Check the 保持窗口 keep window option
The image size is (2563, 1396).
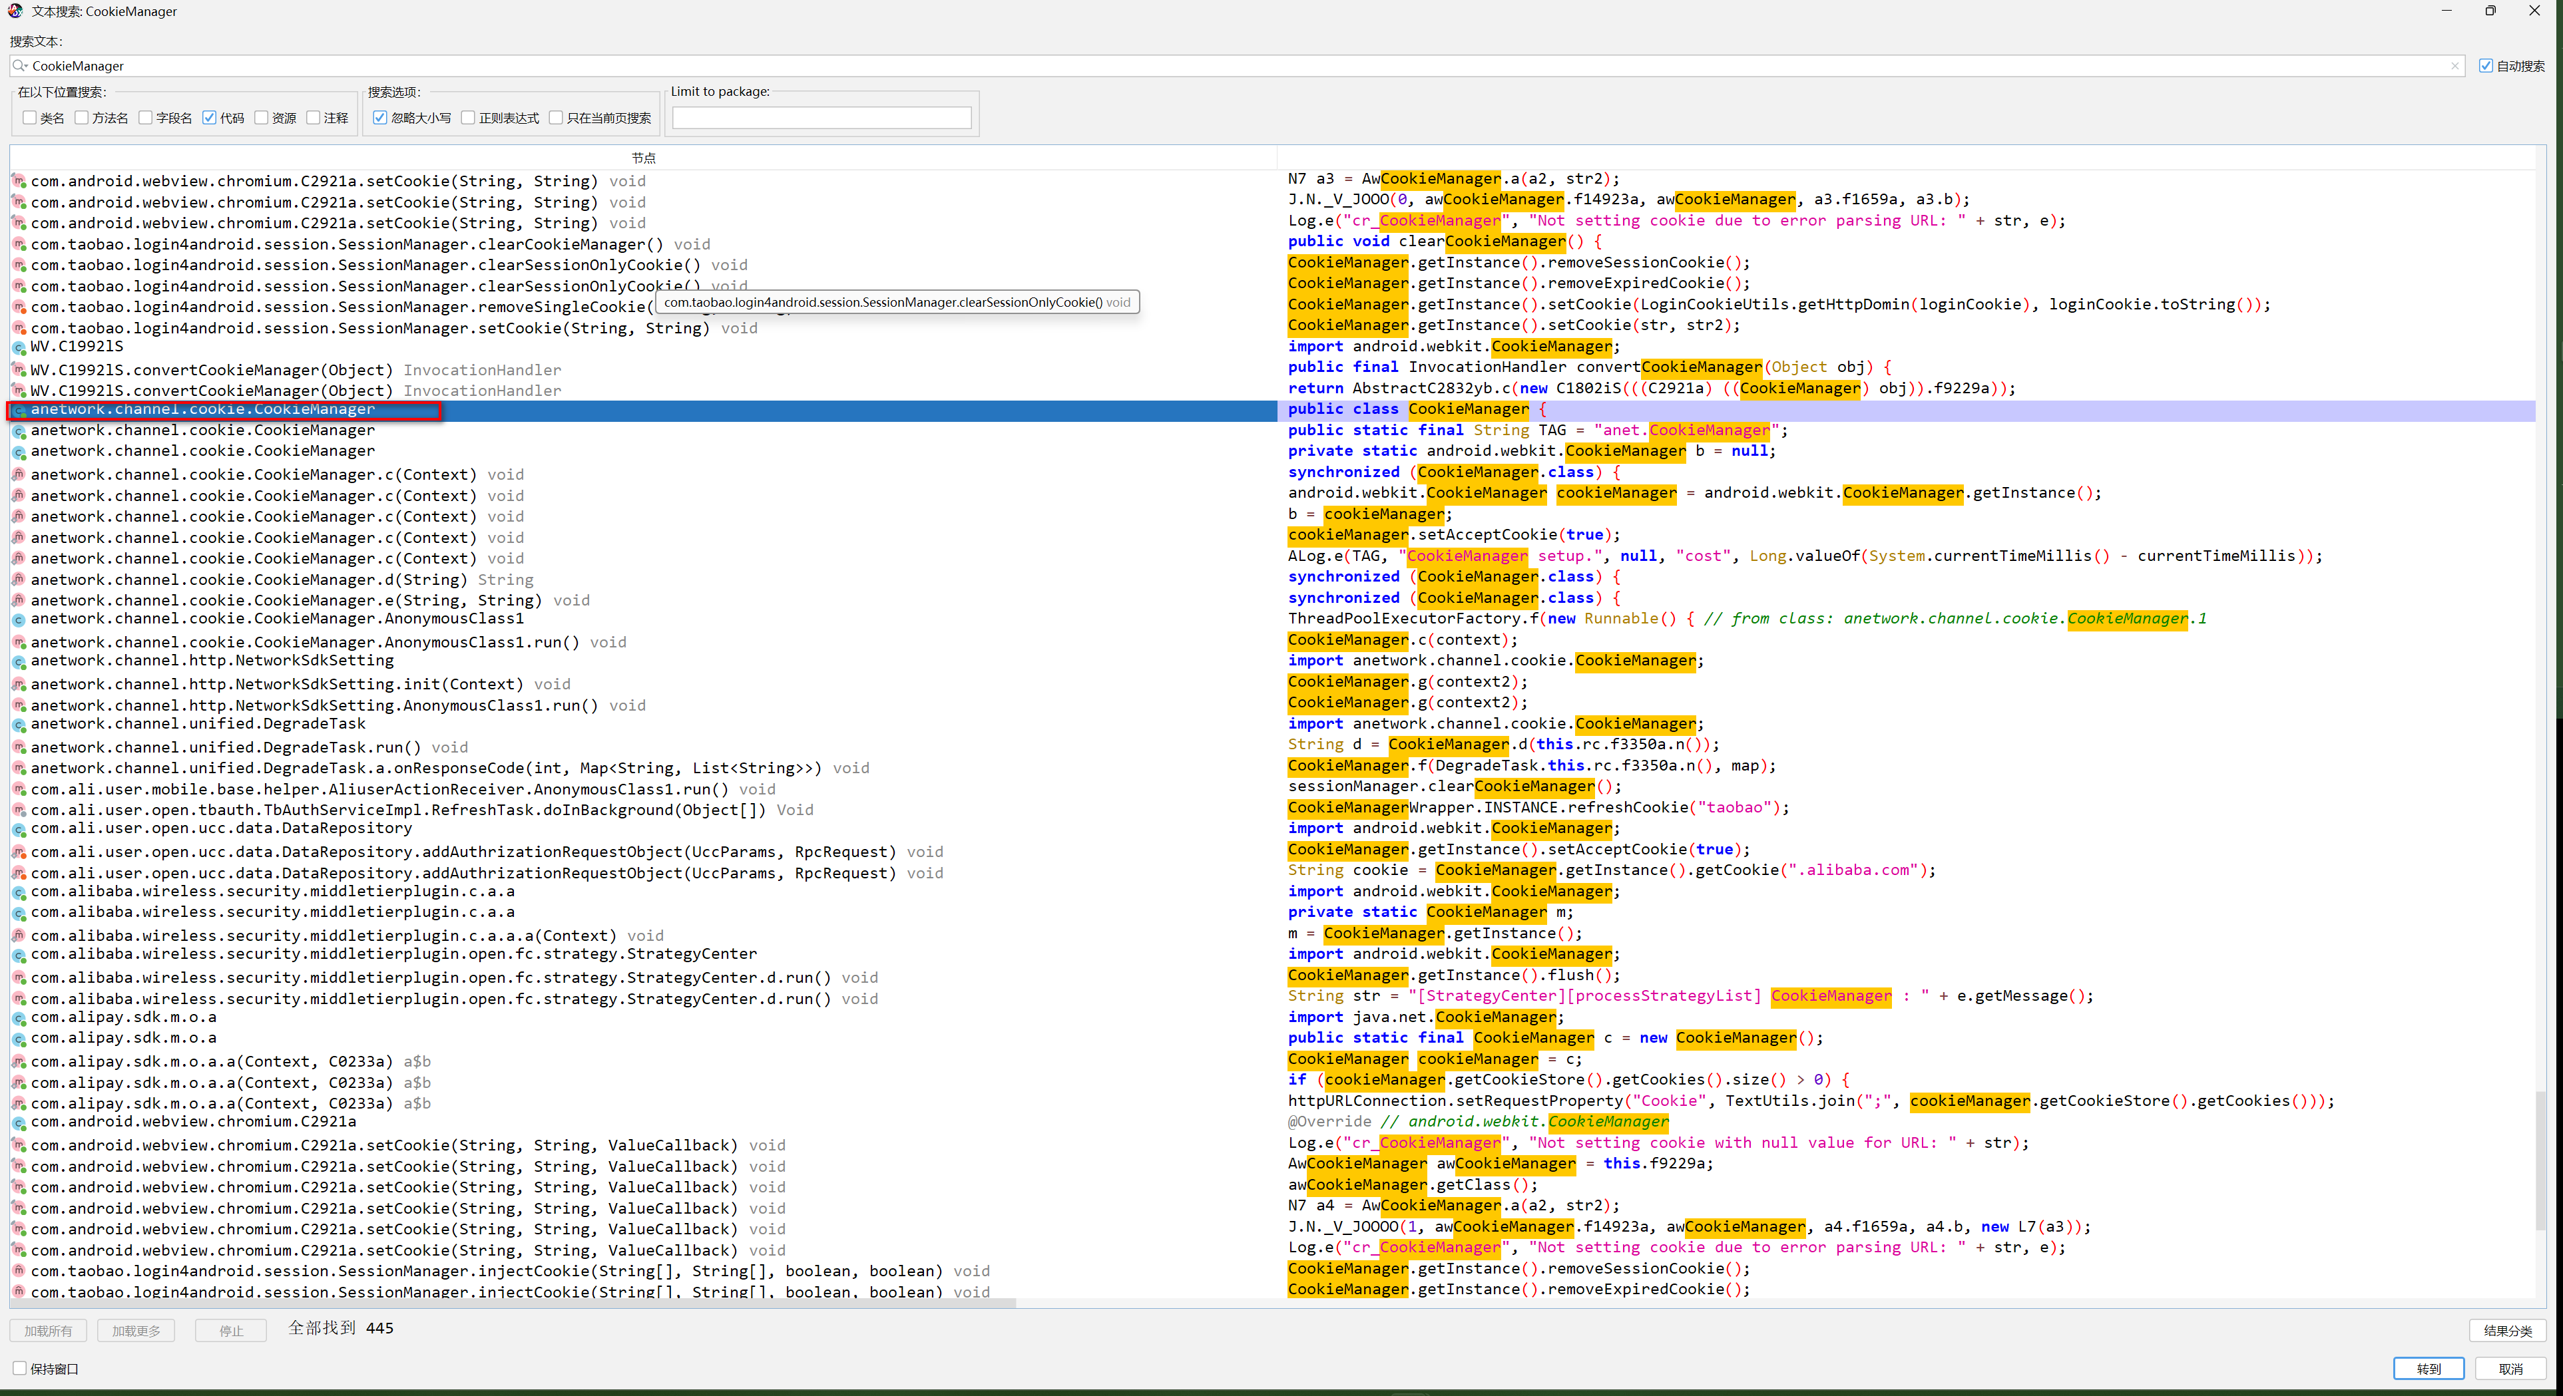coord(20,1368)
